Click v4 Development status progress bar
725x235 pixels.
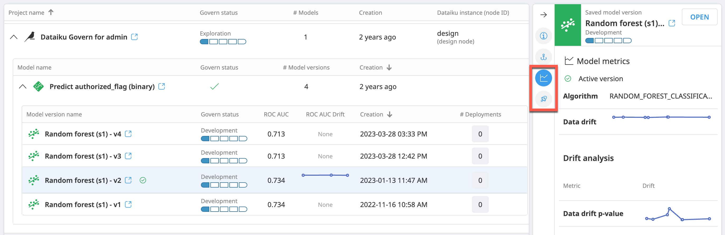click(224, 139)
